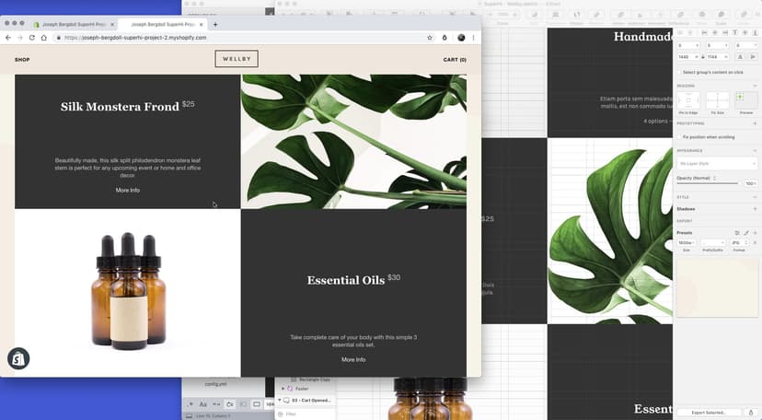
Task: Click the browser reload icon
Action: [x=32, y=38]
